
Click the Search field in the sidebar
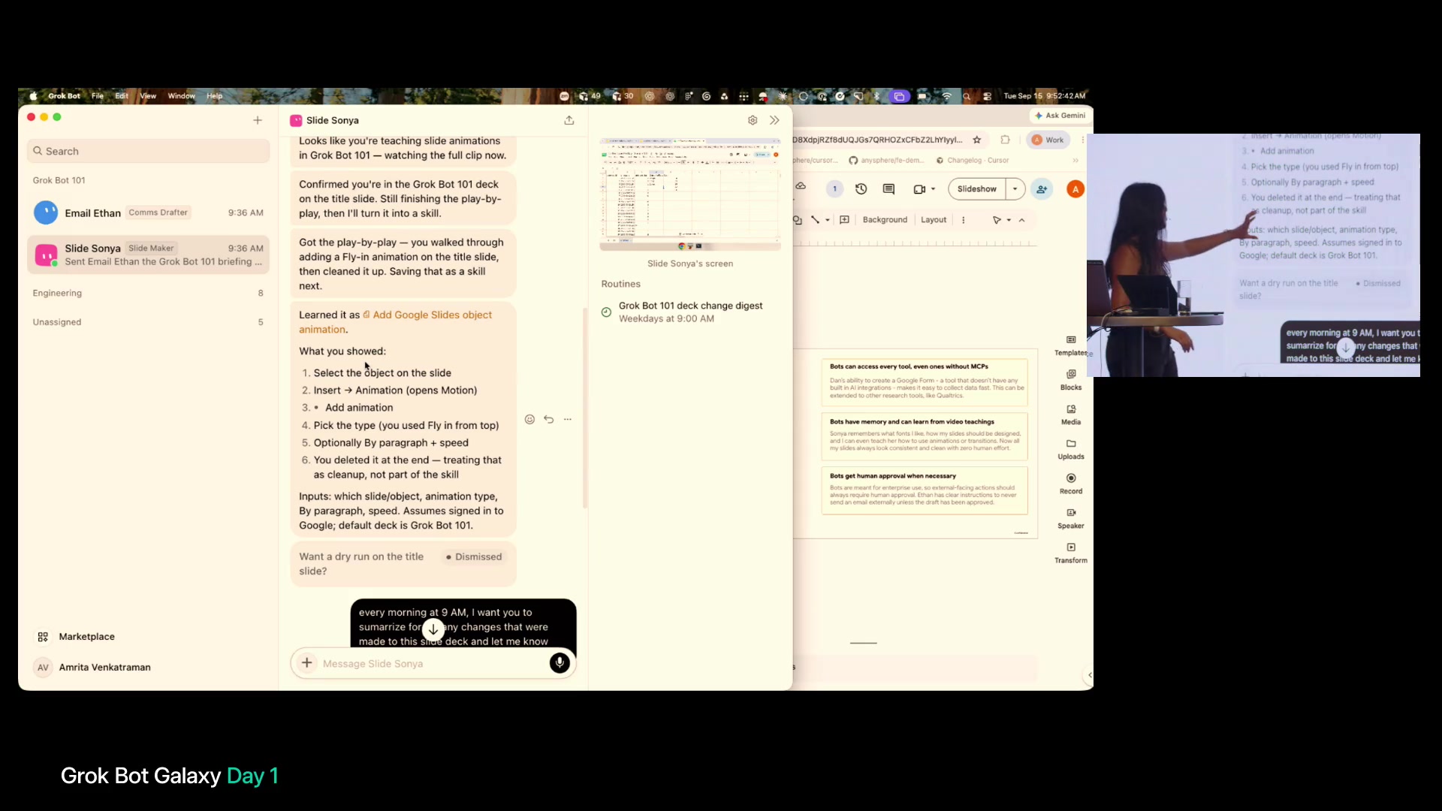tap(149, 151)
